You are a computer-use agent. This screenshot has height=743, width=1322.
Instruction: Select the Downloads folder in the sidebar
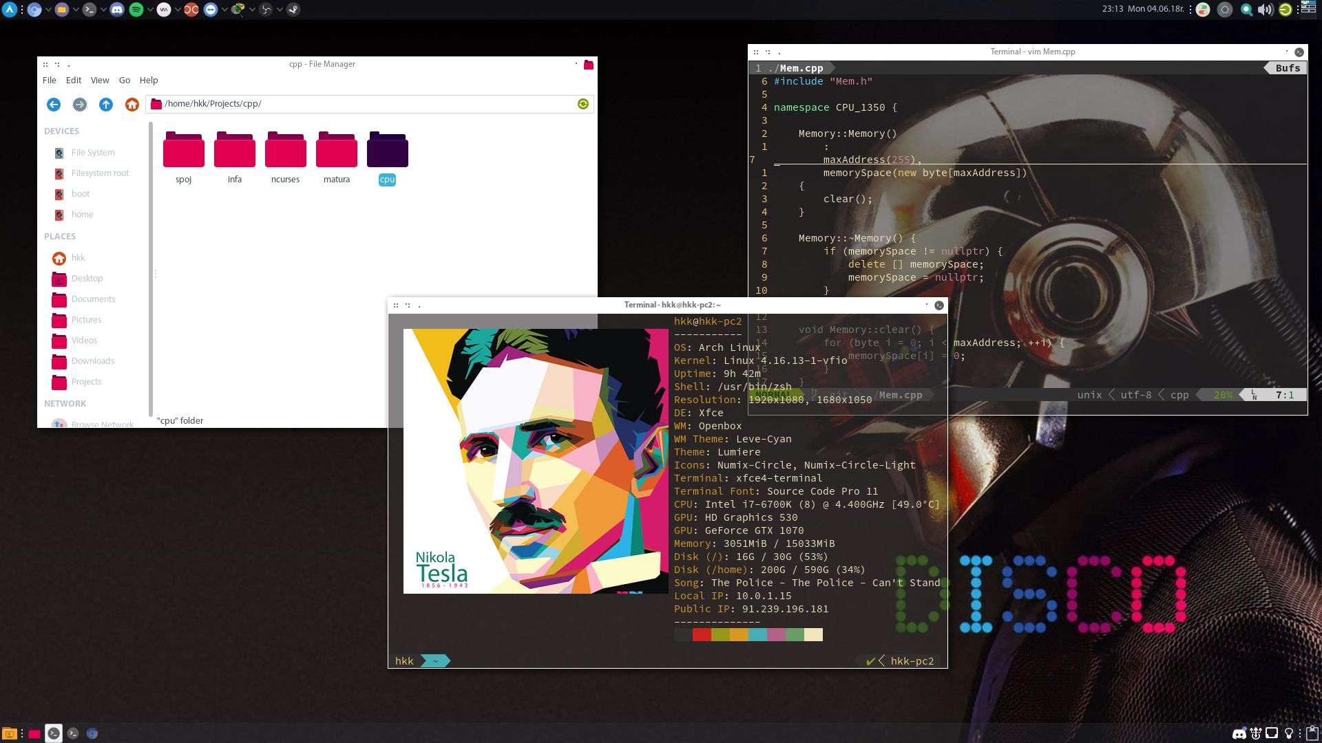point(92,360)
